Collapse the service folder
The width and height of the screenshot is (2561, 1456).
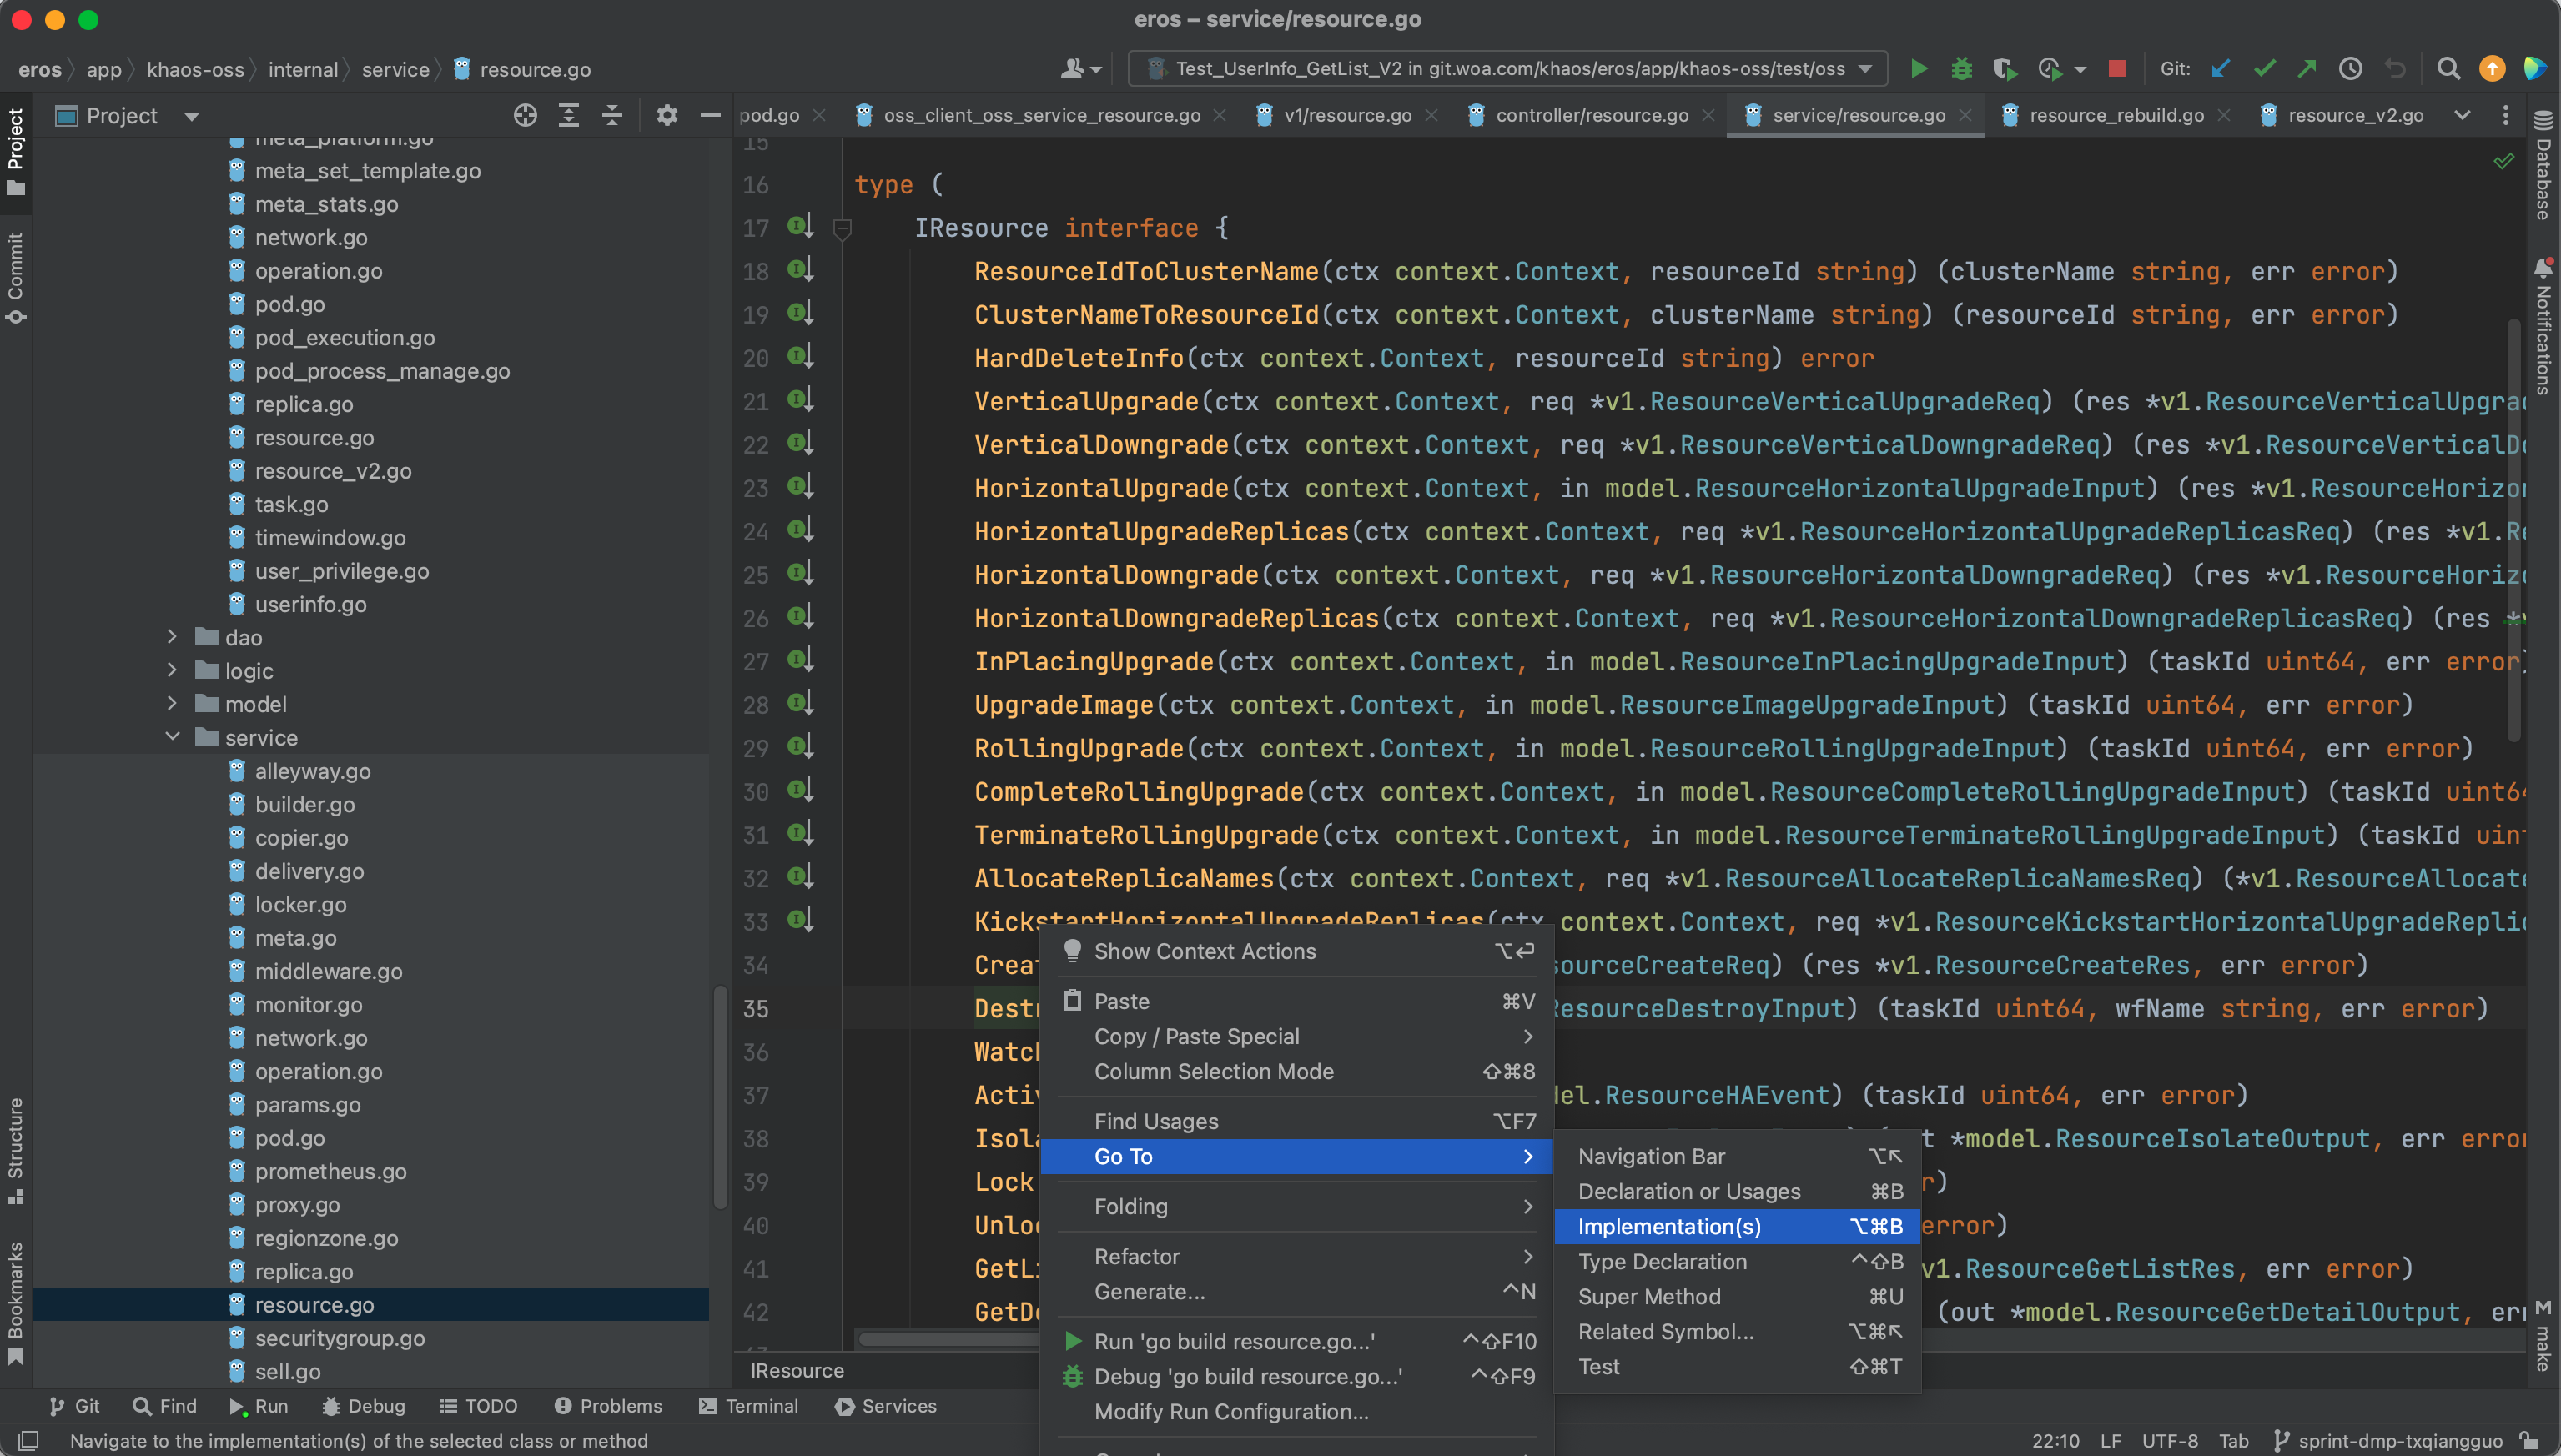[172, 737]
